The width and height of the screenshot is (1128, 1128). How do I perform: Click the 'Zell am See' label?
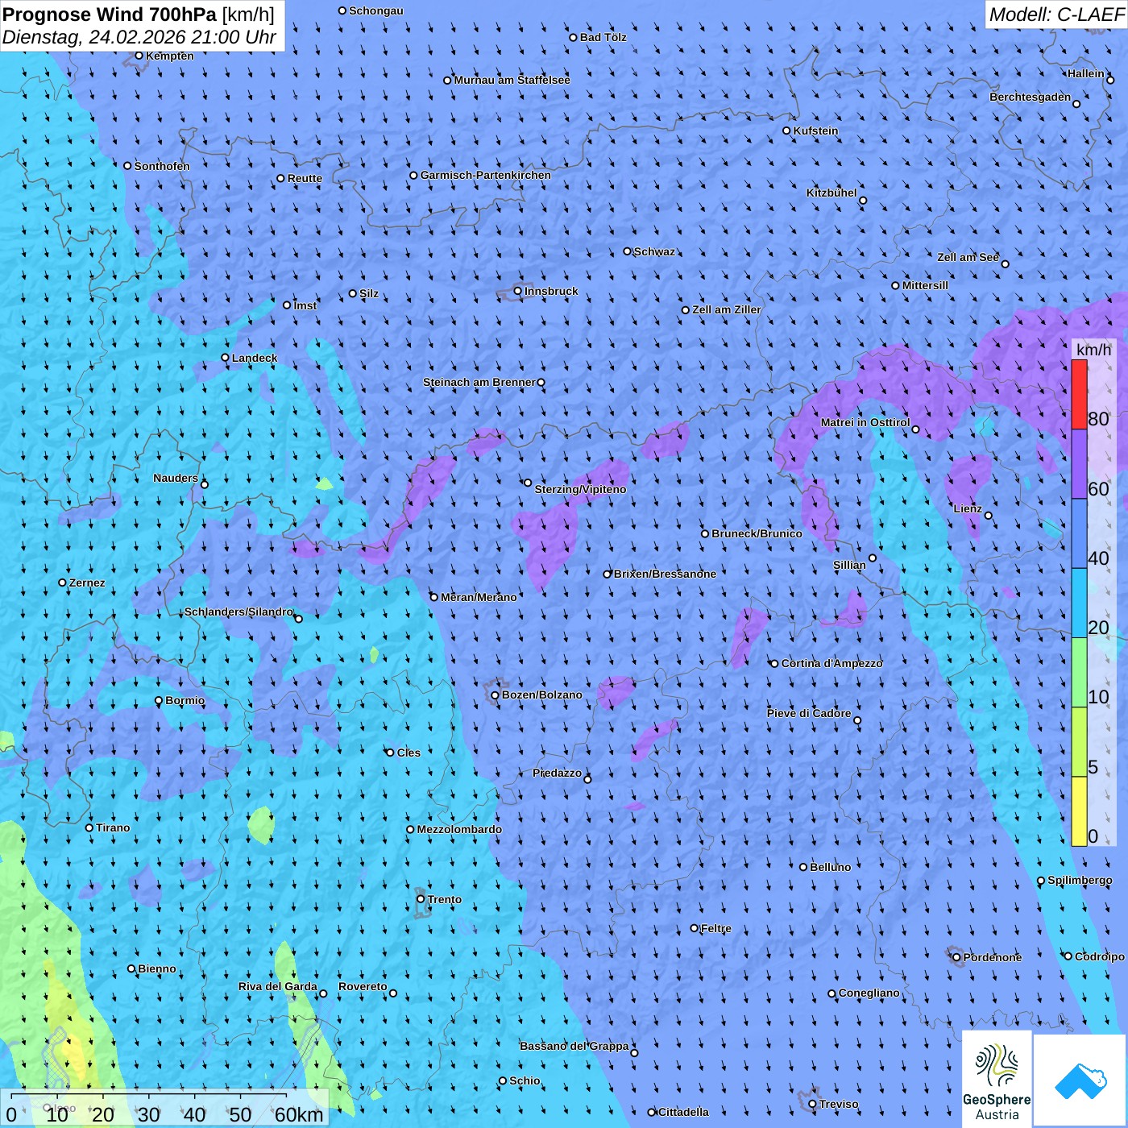click(x=968, y=257)
